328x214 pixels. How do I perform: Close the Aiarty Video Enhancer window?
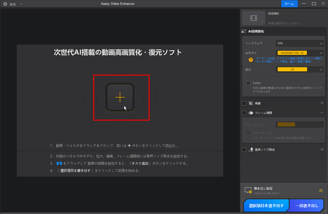click(x=323, y=4)
